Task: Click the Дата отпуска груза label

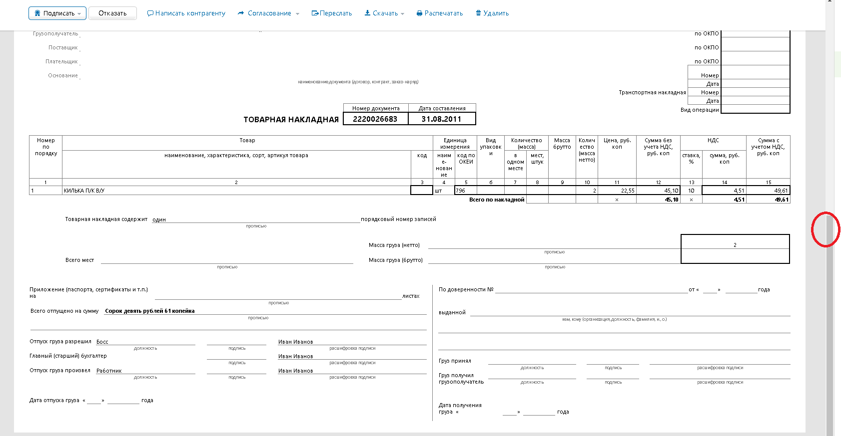Action: pos(54,400)
